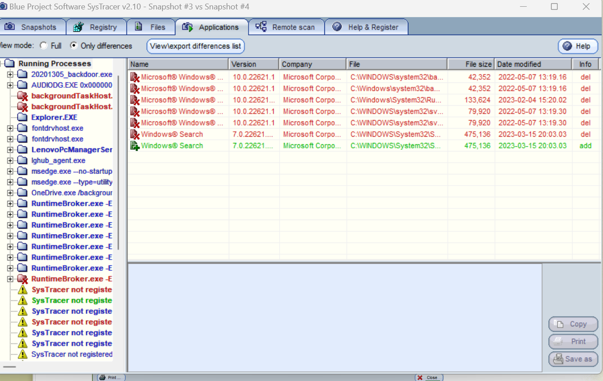The image size is (603, 381).
Task: Click the Info column header
Action: point(586,64)
